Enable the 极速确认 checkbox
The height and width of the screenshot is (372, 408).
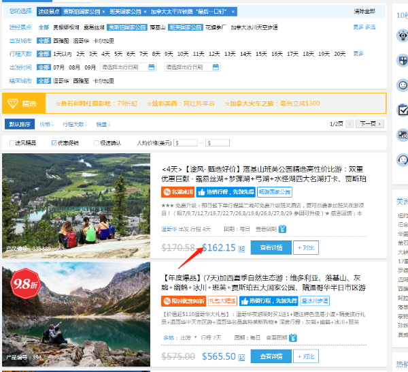[x=97, y=143]
